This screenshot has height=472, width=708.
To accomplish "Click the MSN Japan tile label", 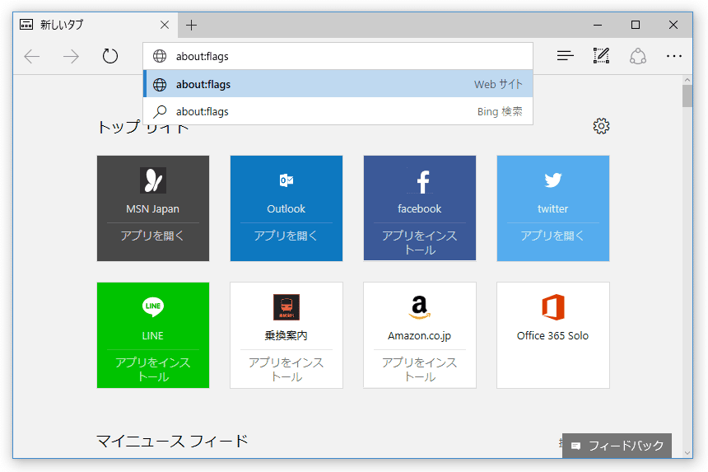I will (x=152, y=208).
